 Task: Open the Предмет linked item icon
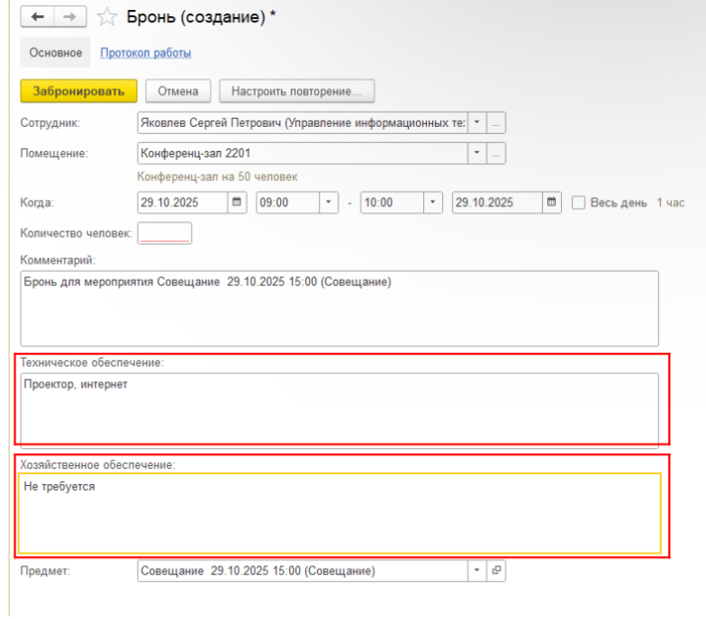(496, 570)
